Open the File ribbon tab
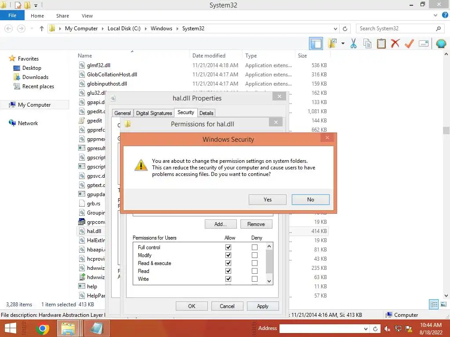This screenshot has height=337, width=450. pyautogui.click(x=12, y=15)
